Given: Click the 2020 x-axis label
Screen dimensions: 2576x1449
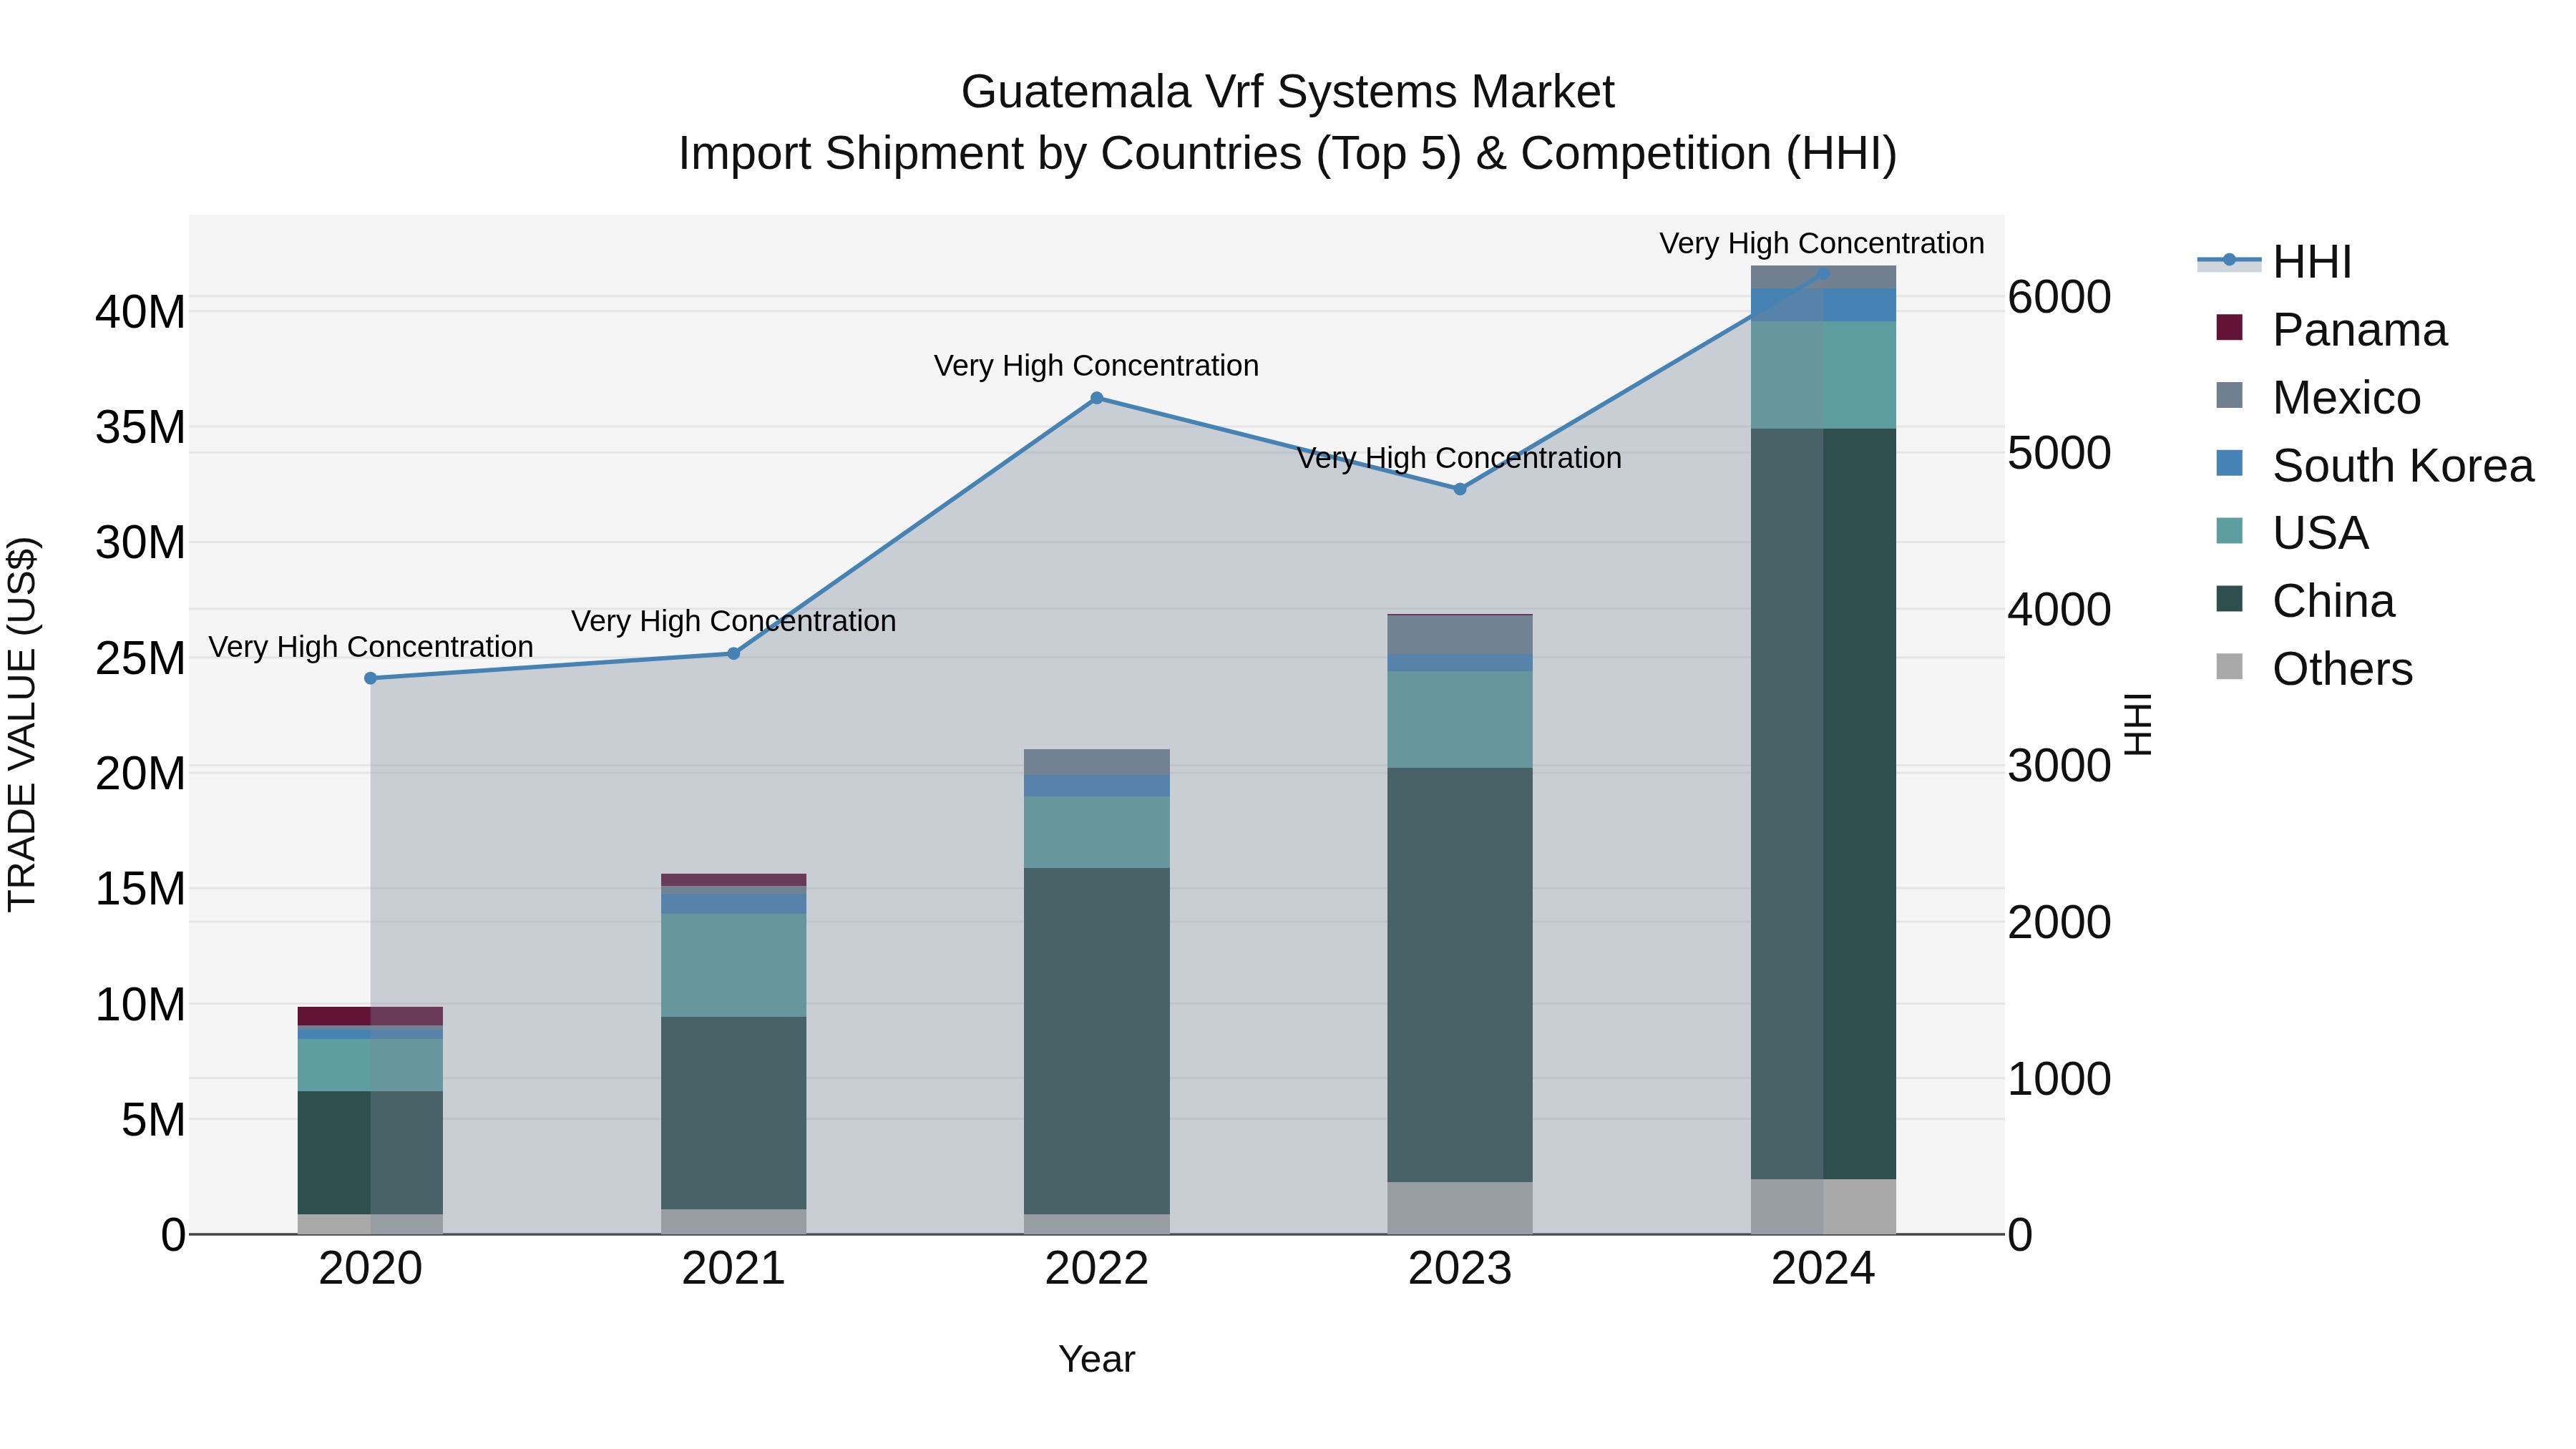Looking at the screenshot, I should [x=371, y=1269].
